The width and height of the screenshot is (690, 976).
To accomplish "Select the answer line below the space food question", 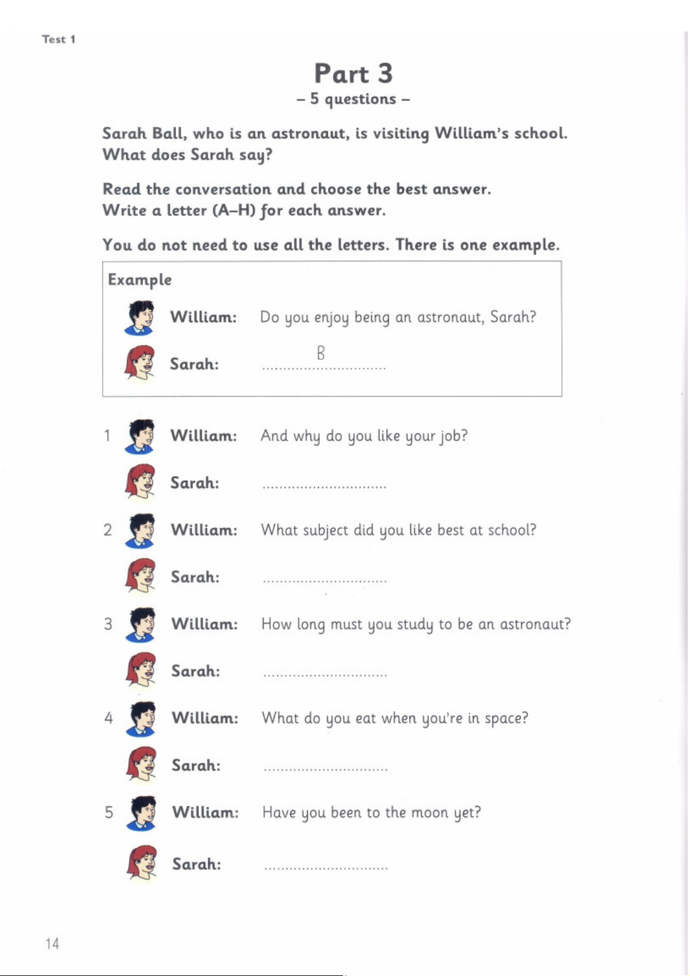I will click(326, 768).
